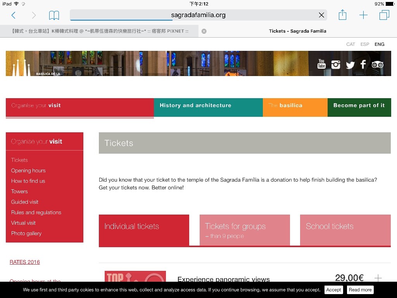Viewport: 397px width, 298px height.
Task: Open the Photo gallery link
Action: 26,233
